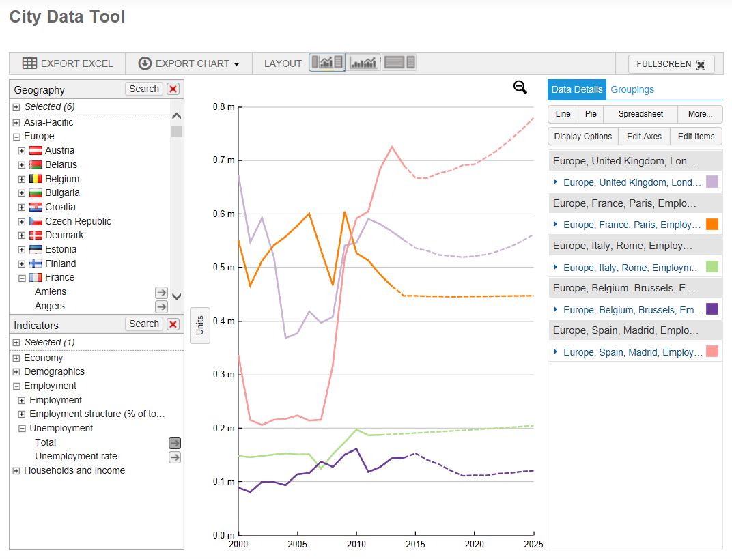
Task: Expand the Austria tree node
Action: 22,151
